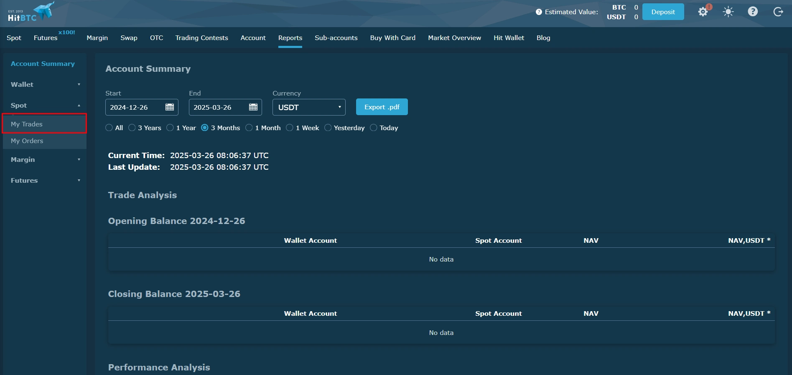
Task: Open the End date calendar icon
Action: (253, 107)
